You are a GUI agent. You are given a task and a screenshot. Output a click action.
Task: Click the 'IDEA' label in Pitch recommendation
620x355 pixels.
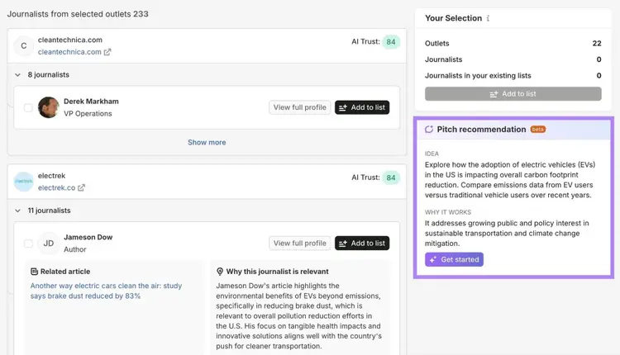click(432, 154)
